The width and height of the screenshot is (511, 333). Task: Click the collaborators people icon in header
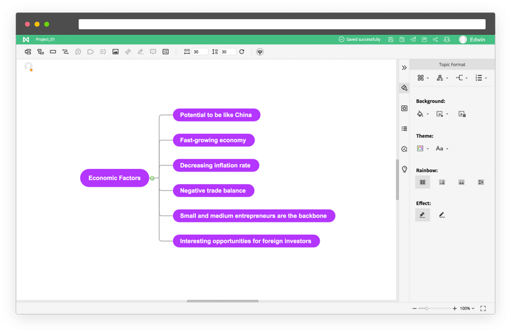click(447, 39)
